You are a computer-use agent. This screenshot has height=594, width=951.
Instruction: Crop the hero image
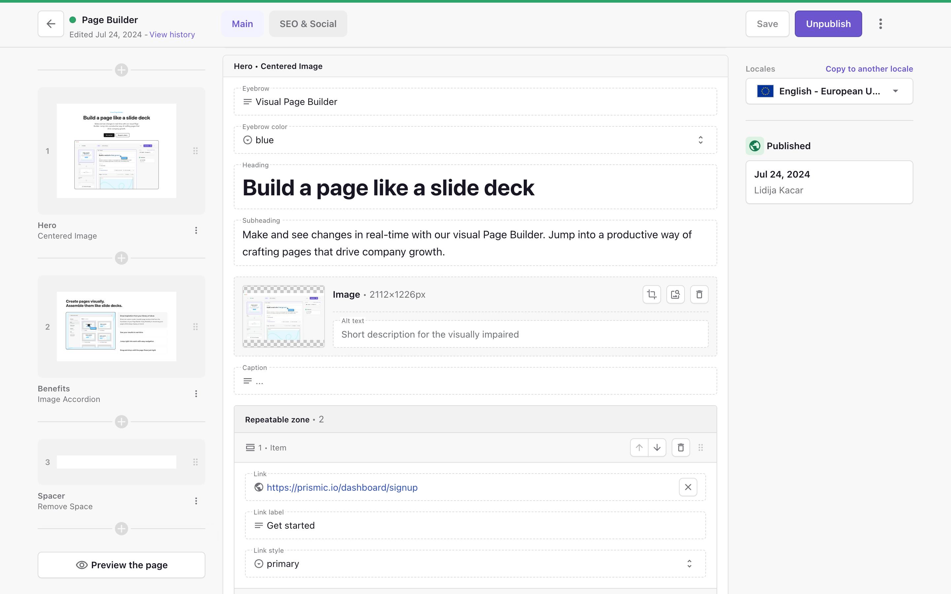point(652,294)
